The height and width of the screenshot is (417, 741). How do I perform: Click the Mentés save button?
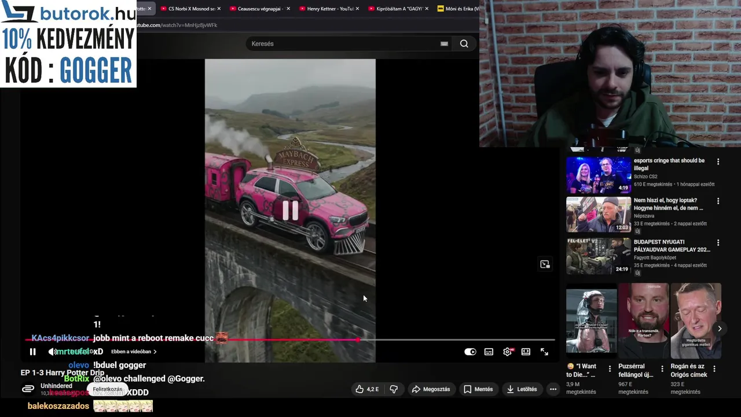(x=478, y=389)
